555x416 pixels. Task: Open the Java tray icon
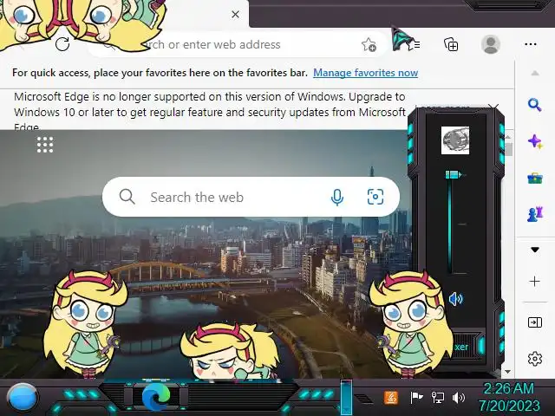[391, 398]
